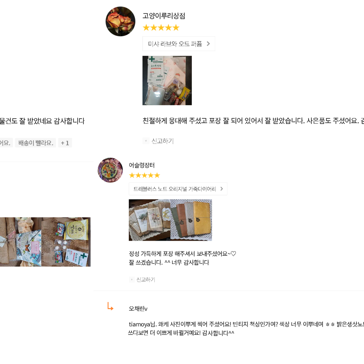Image resolution: width=364 pixels, height=364 pixels.
Task: Click the 고양이루리상점 rose profile avatar
Action: [x=120, y=22]
